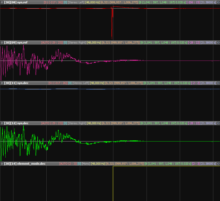
Task: Click the left corner icon of [30][11] syn.dec panel
Action: coord(2,83)
